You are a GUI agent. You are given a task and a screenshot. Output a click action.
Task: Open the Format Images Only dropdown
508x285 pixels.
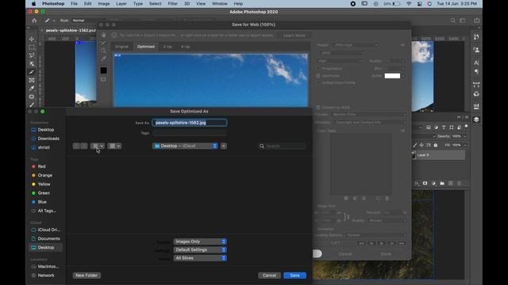point(200,241)
